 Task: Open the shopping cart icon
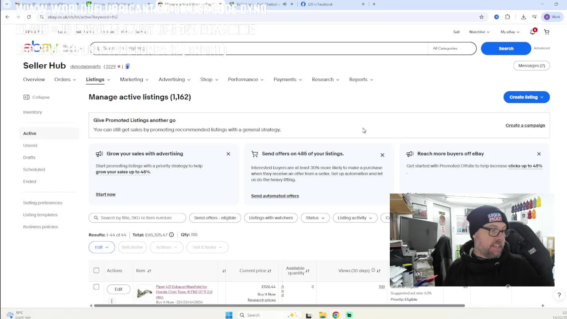click(x=547, y=32)
